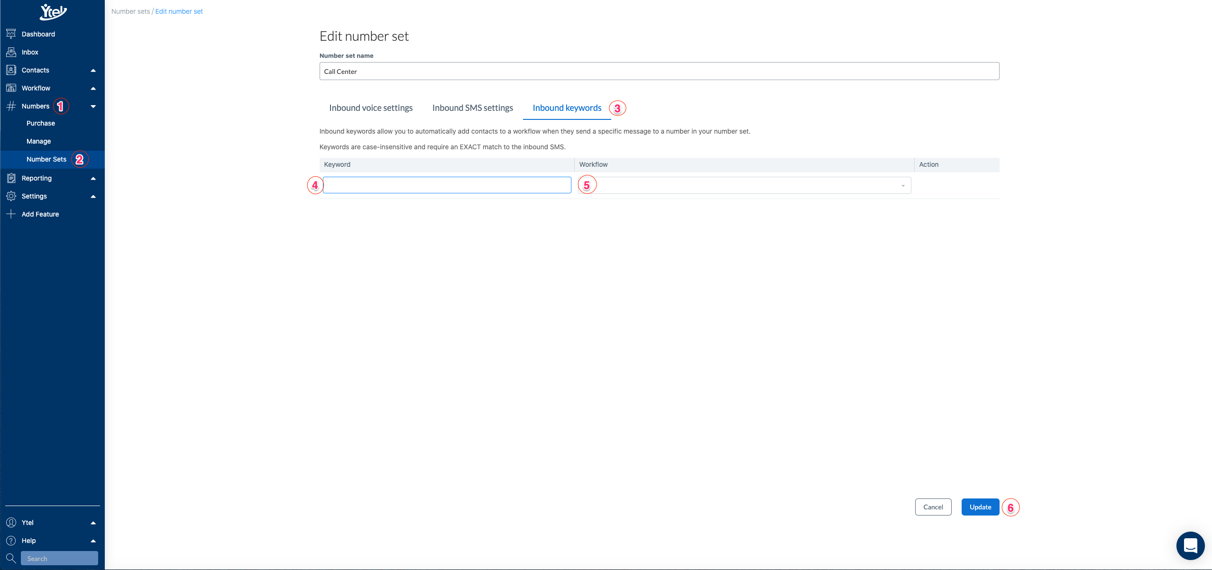
Task: Open the Workflow section
Action: tap(37, 88)
